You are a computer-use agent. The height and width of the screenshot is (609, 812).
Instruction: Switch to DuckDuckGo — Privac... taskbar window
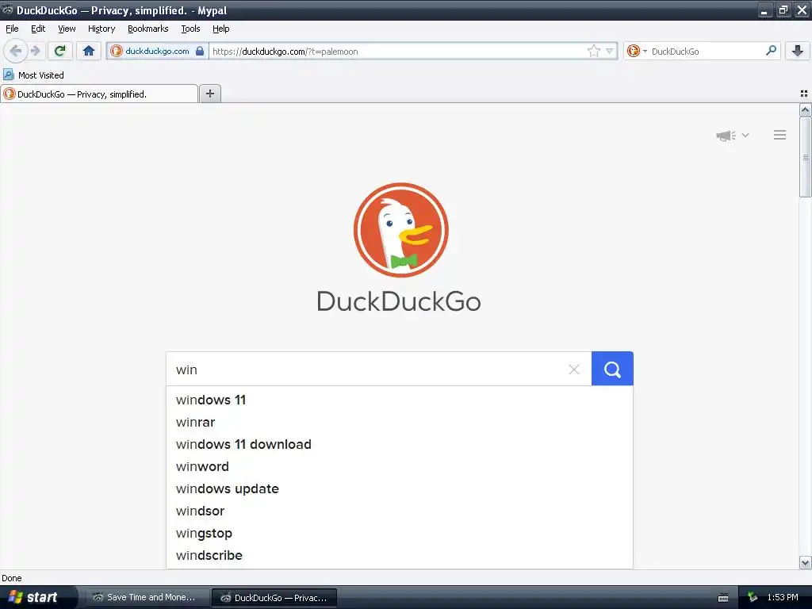(274, 598)
